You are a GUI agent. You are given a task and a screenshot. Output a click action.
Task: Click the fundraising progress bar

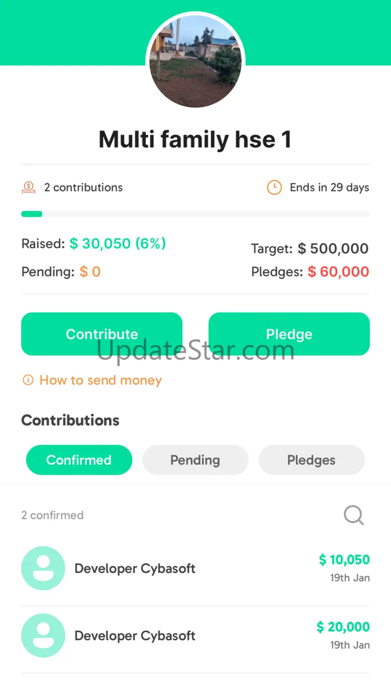point(195,214)
